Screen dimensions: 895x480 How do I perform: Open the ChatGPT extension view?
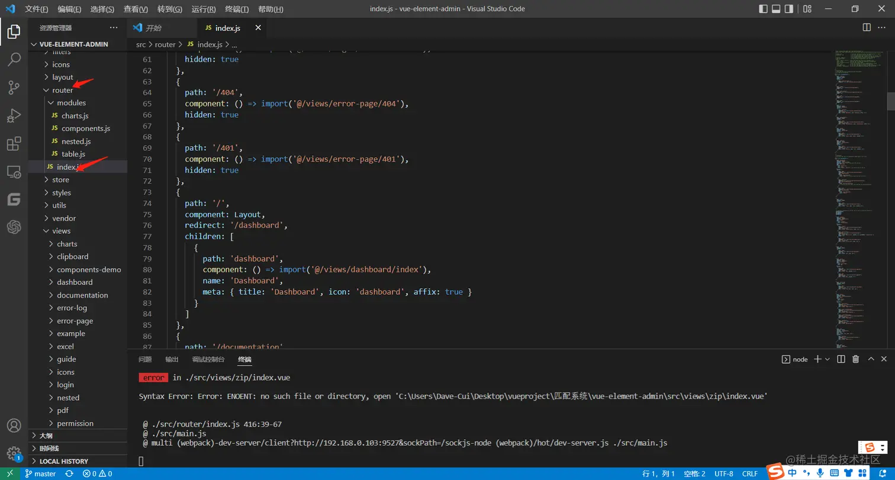pyautogui.click(x=14, y=227)
